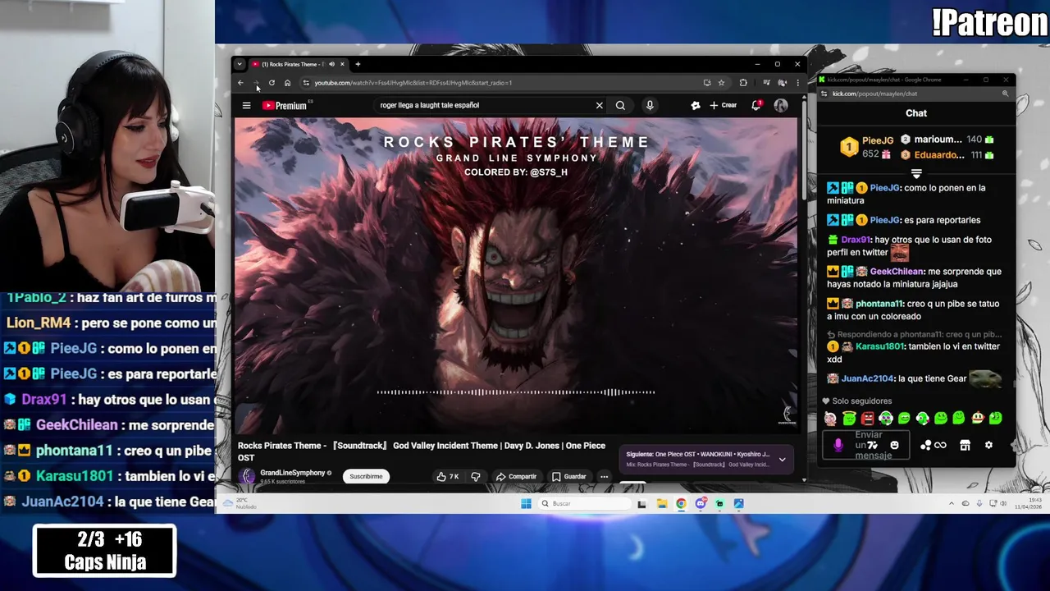The image size is (1050, 591).
Task: Open the YouTube hamburger guide menu
Action: tap(246, 105)
